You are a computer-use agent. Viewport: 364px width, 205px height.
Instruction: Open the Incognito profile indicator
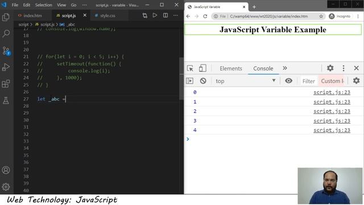tap(340, 17)
